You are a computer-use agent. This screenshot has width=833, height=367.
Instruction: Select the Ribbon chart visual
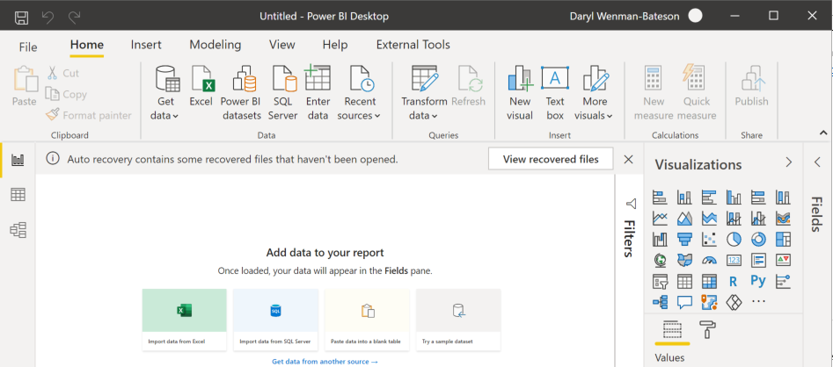click(783, 219)
